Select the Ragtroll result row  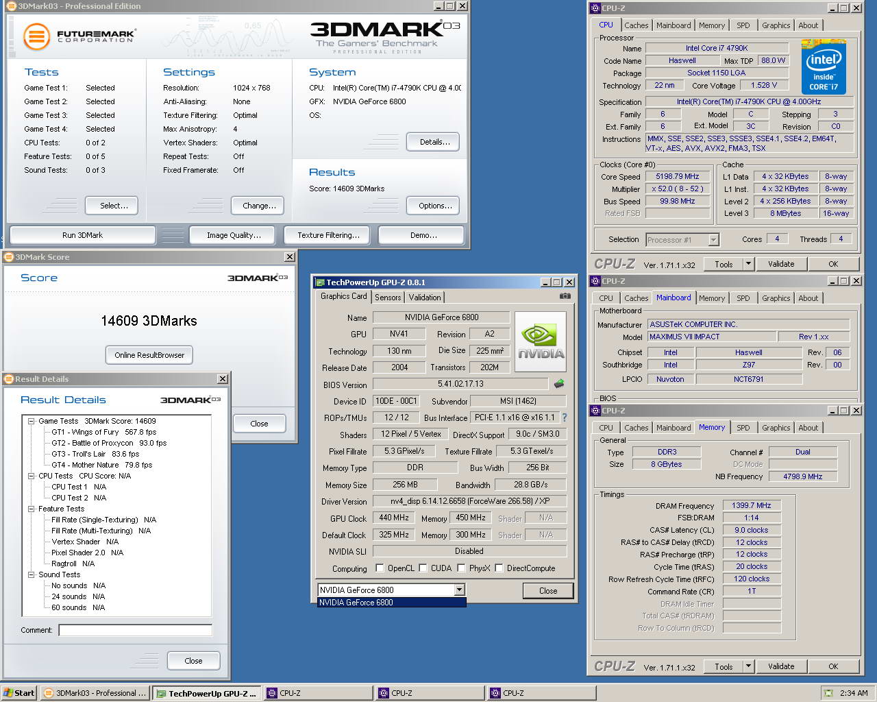(73, 564)
